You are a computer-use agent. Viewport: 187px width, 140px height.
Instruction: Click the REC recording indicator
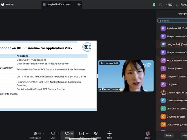click(x=169, y=5)
